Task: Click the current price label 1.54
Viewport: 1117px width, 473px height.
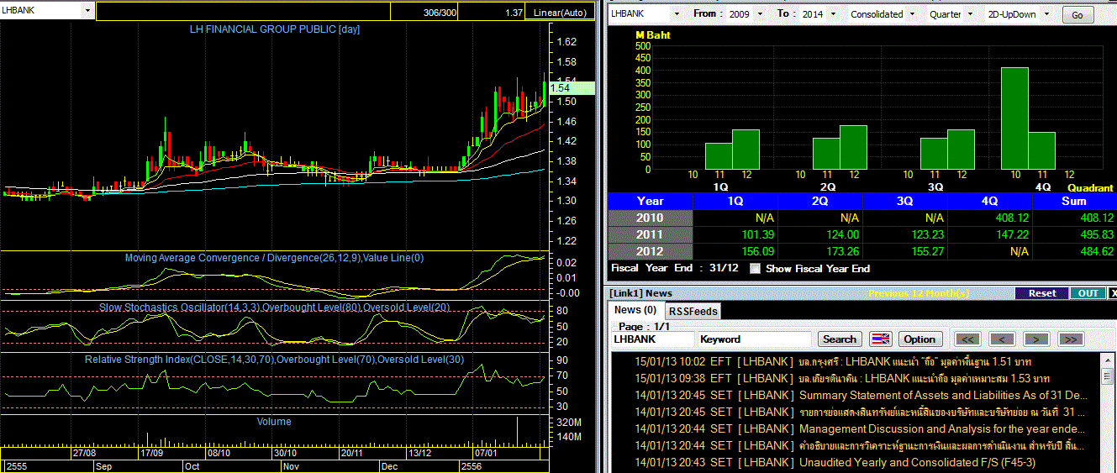Action: click(x=571, y=87)
